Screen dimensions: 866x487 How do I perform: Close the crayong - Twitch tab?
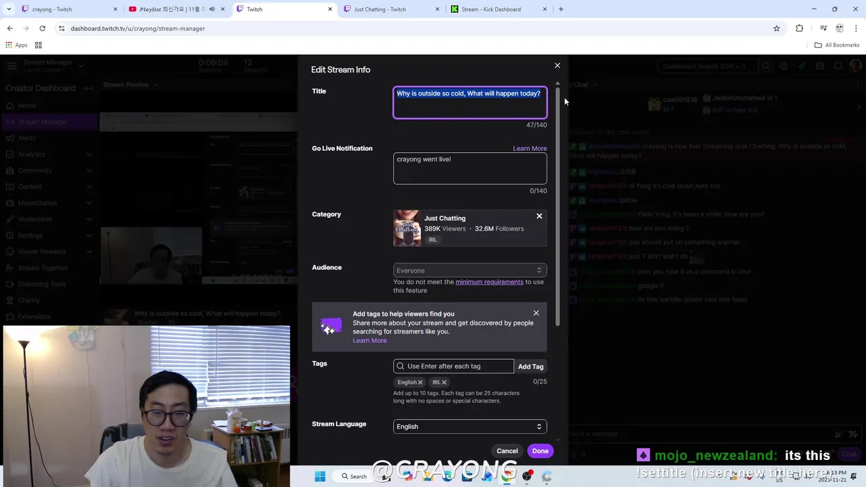pos(115,9)
